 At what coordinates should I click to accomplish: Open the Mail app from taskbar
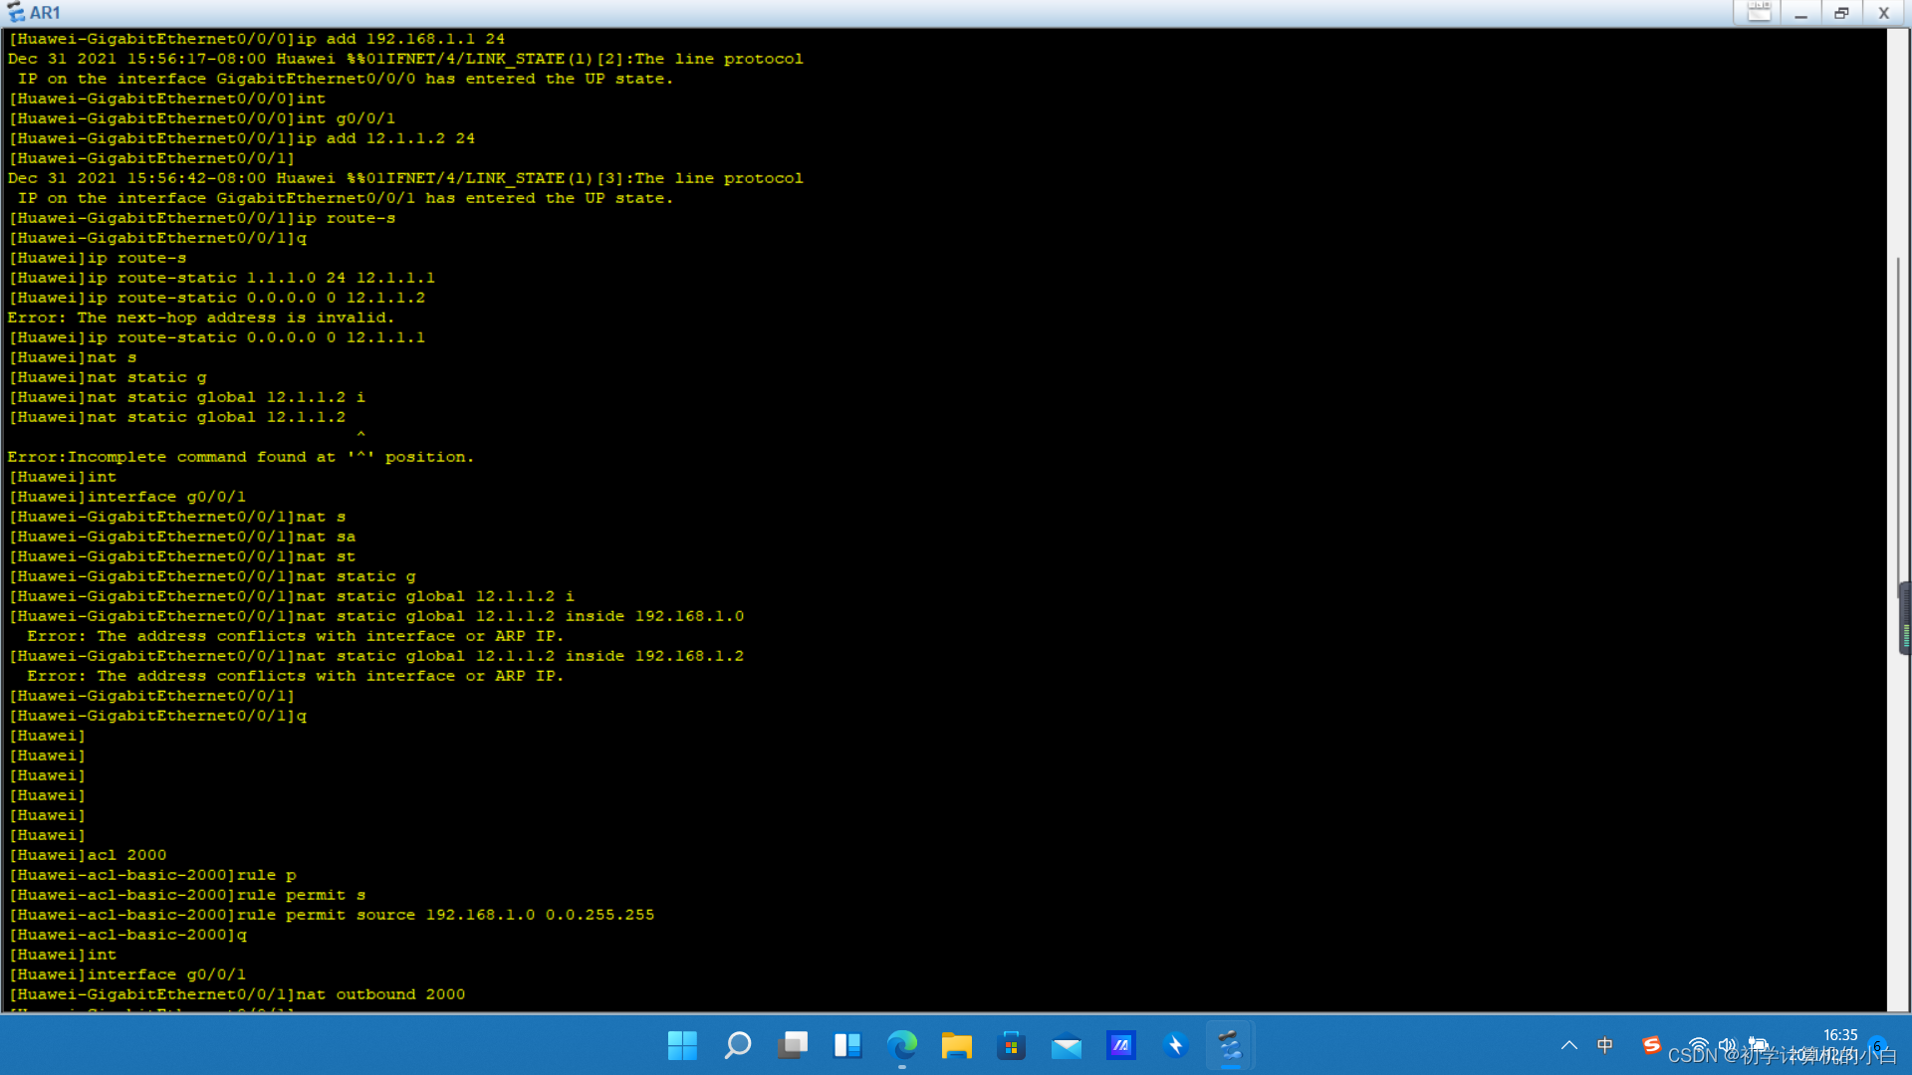point(1067,1046)
